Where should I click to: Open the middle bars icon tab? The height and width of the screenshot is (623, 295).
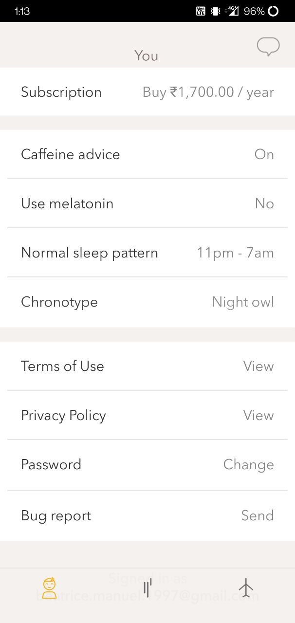(x=147, y=588)
